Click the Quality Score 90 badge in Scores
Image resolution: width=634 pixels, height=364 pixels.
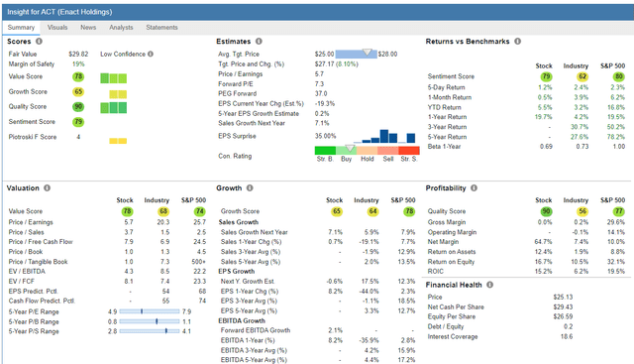coord(78,107)
